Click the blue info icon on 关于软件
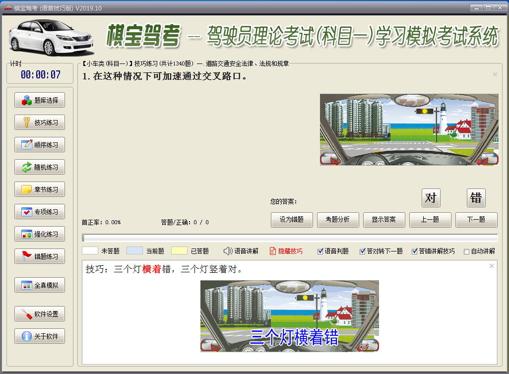Viewport: 509px width, 374px height. click(x=27, y=336)
